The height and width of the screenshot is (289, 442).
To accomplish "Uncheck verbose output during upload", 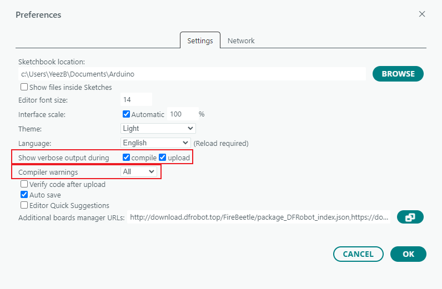I will pyautogui.click(x=163, y=158).
